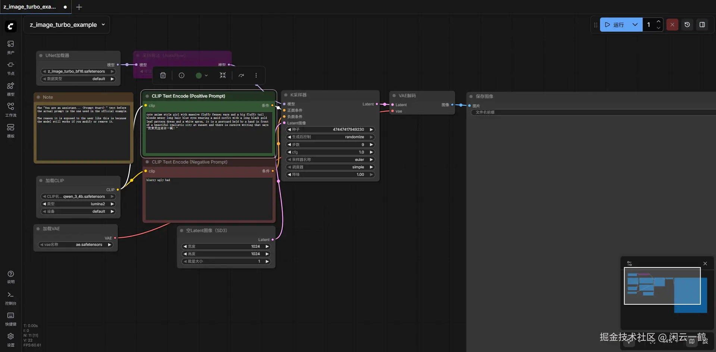Image resolution: width=716 pixels, height=352 pixels.
Task: Click the ComfyUI logo icon
Action: click(x=11, y=26)
